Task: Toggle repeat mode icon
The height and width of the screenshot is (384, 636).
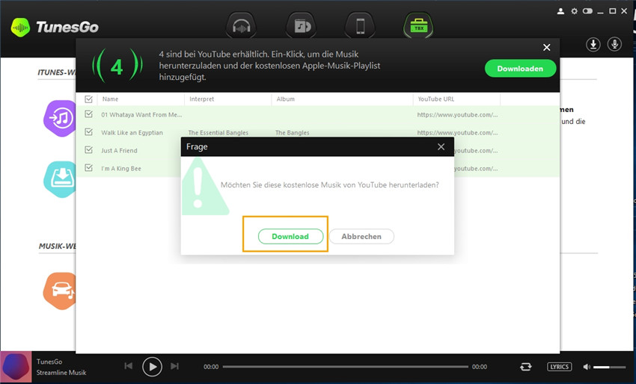Action: [526, 367]
